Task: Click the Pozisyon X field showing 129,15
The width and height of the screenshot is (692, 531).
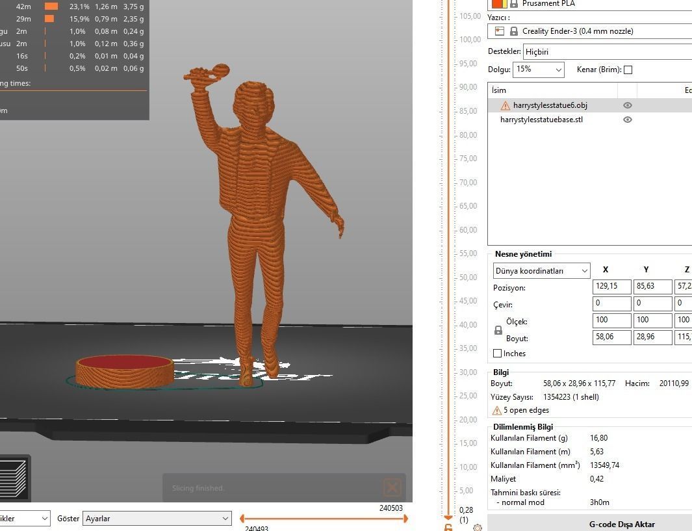Action: tap(611, 287)
